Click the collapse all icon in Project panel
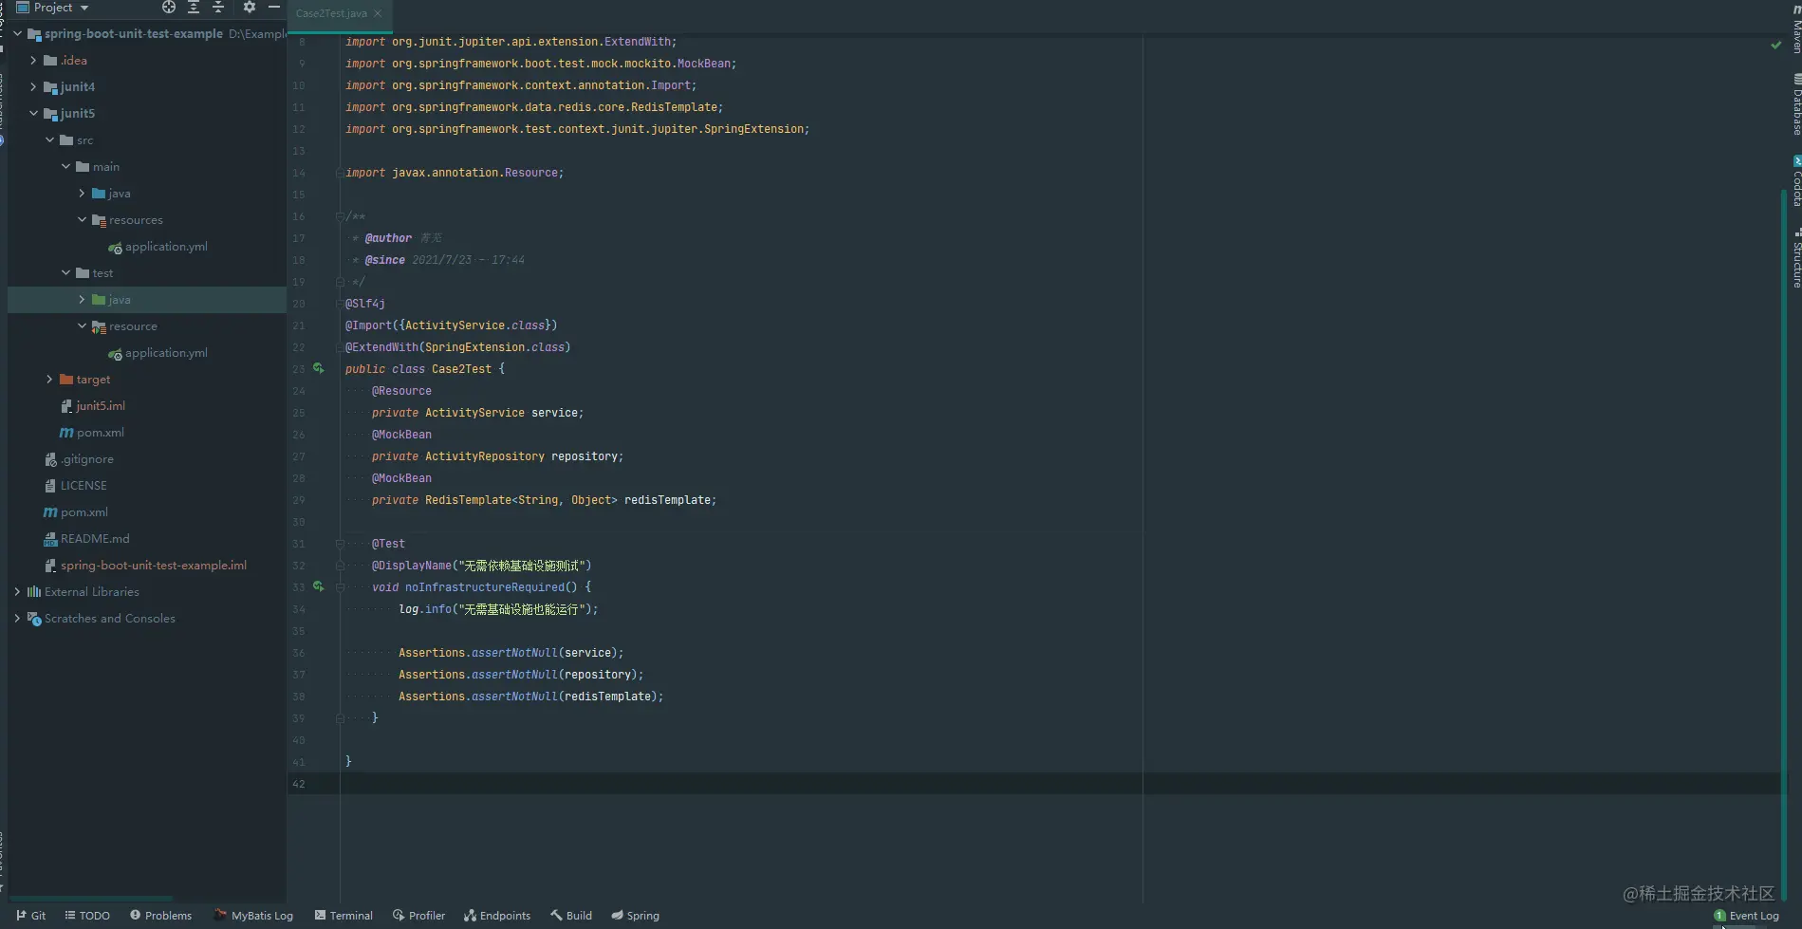 218,8
